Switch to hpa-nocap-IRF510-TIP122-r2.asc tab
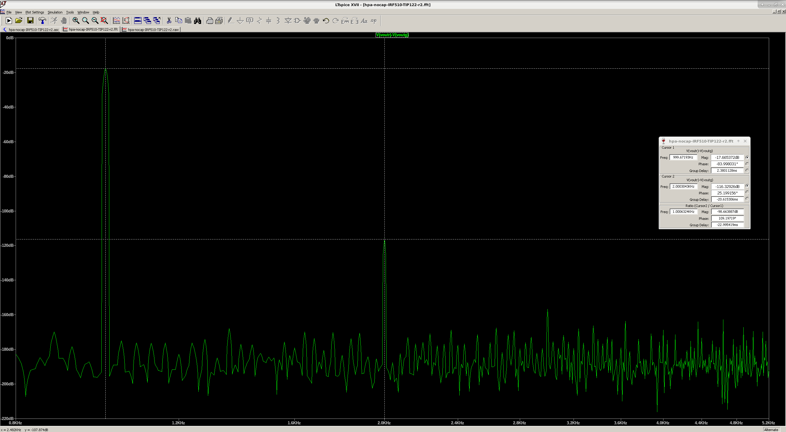The width and height of the screenshot is (786, 432). pos(31,29)
